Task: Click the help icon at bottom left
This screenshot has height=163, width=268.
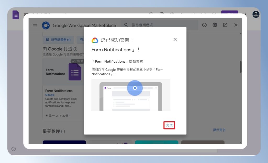Action: [x=14, y=149]
